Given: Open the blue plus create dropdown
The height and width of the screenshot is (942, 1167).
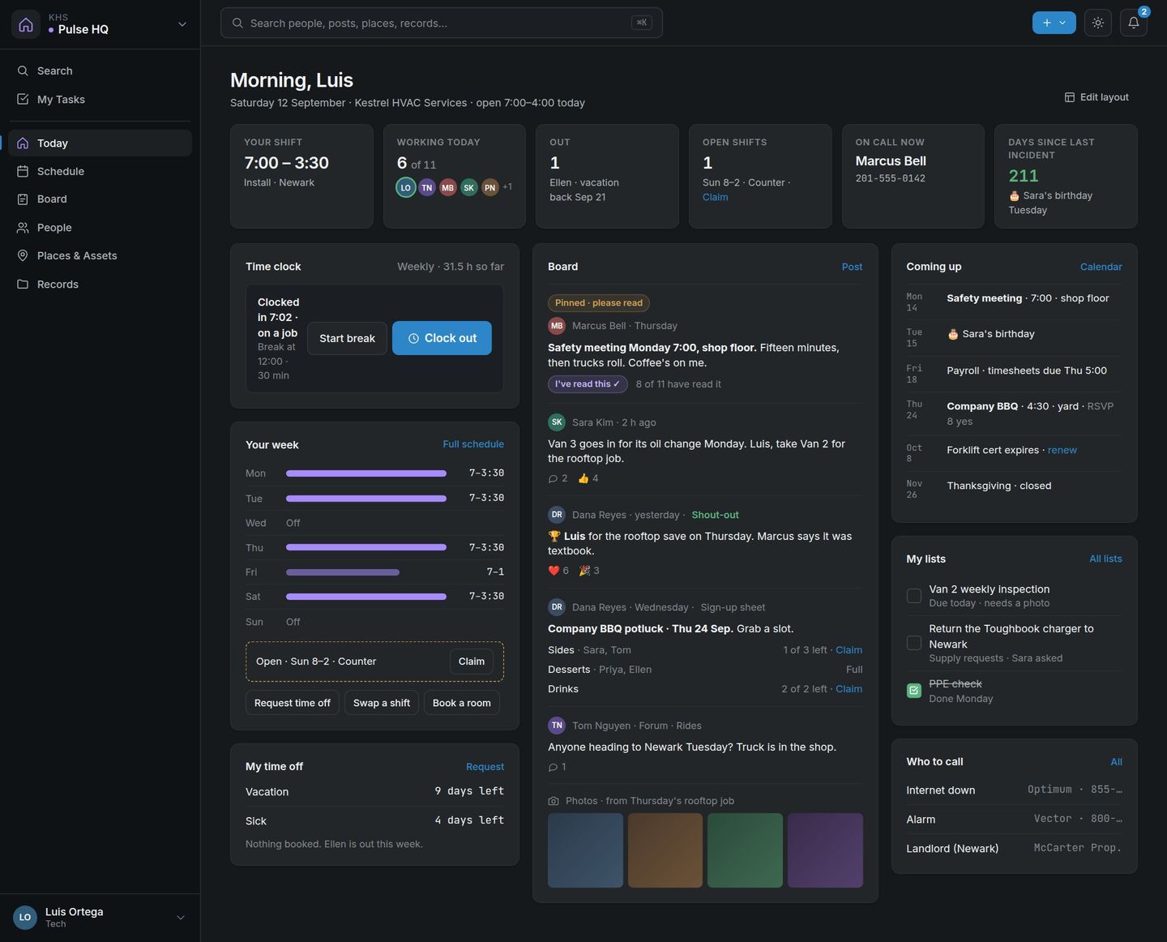Looking at the screenshot, I should click(1054, 23).
